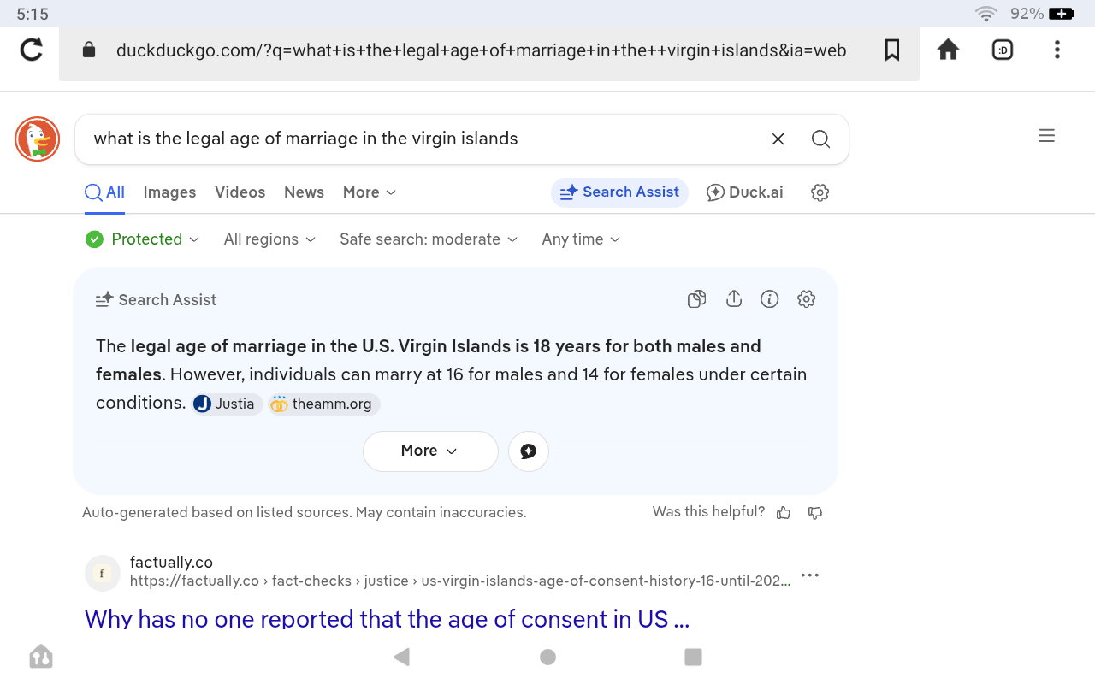Open the browser tab switcher
Screen dimensions: 1095x684
tap(1003, 50)
